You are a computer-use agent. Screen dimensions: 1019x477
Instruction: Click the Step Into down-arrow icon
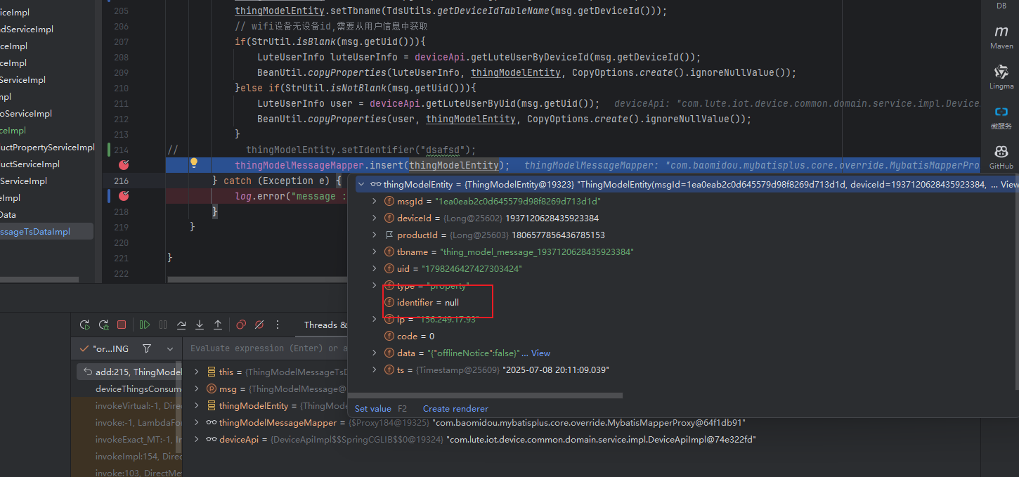coord(200,325)
